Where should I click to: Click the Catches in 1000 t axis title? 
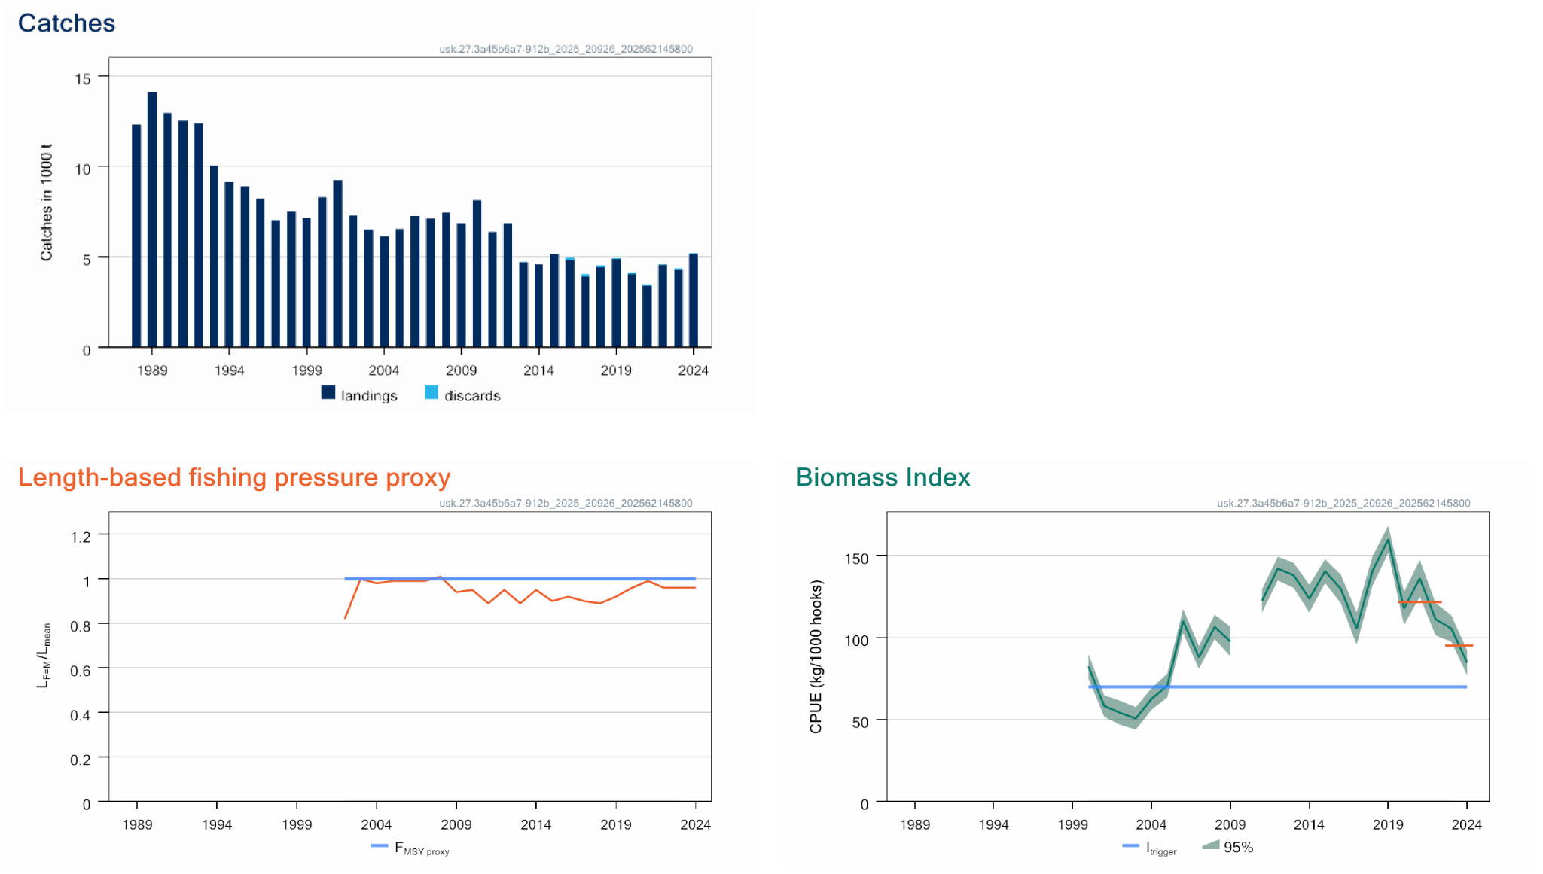click(x=47, y=203)
